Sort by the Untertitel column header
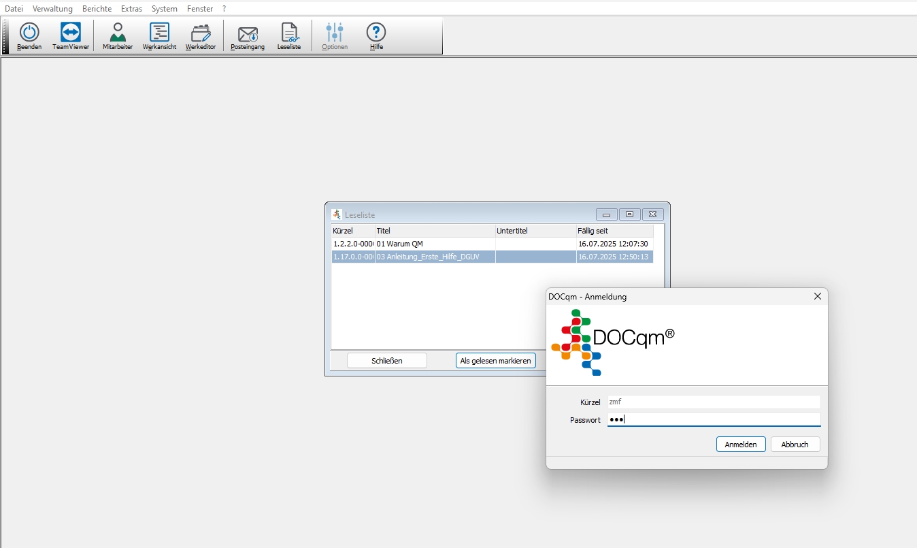 (x=535, y=231)
